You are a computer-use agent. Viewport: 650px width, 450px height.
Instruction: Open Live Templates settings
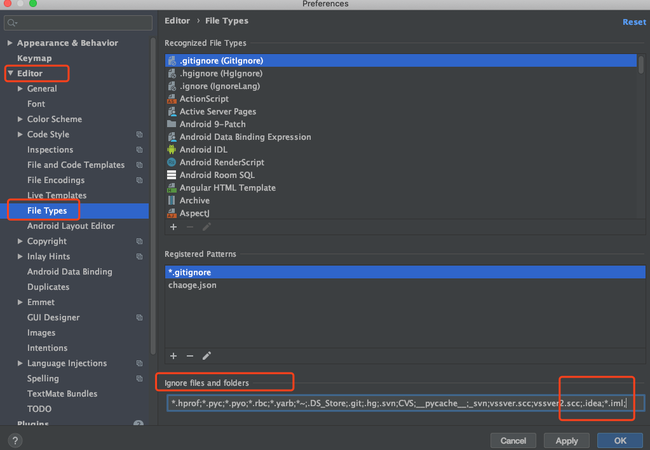(57, 195)
